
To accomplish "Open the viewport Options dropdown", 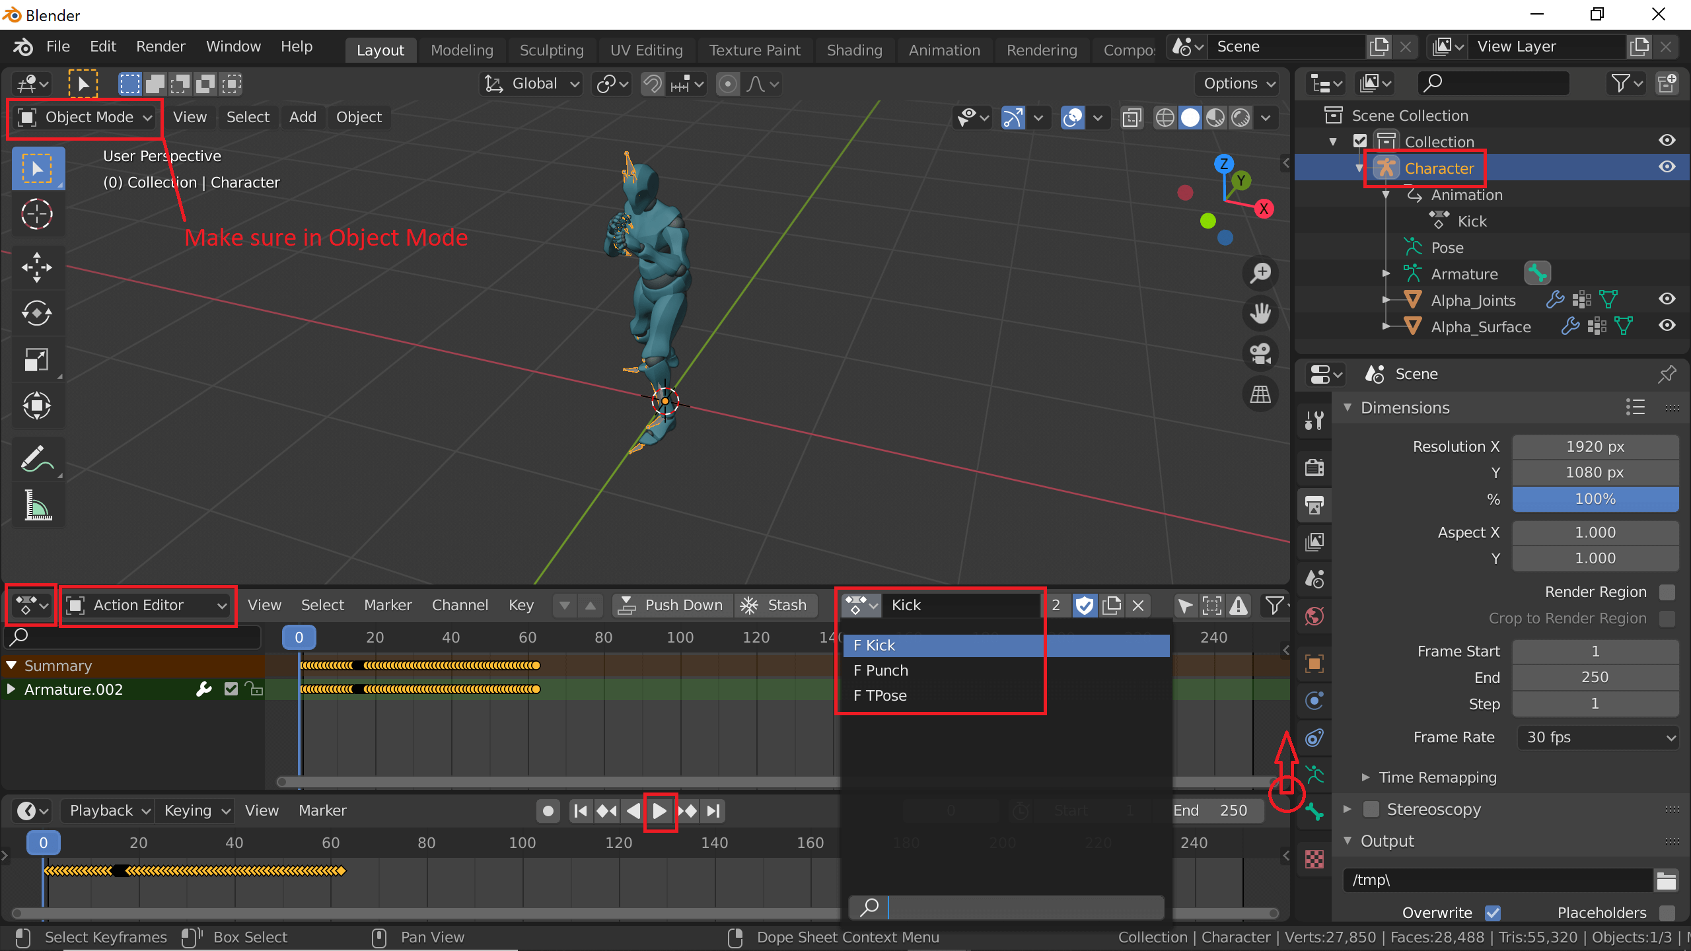I will coord(1239,84).
